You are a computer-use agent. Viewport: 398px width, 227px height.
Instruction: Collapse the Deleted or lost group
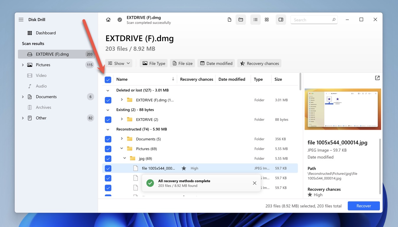(x=108, y=90)
